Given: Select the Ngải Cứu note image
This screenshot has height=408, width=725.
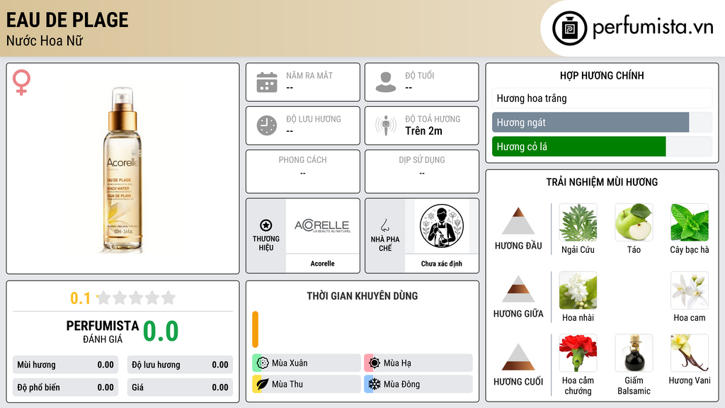Looking at the screenshot, I should 578,222.
